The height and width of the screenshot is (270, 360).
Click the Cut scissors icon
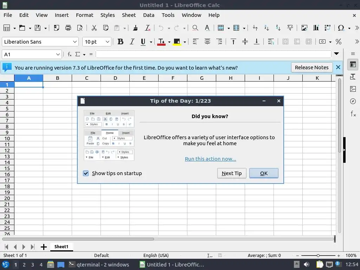(x=94, y=28)
